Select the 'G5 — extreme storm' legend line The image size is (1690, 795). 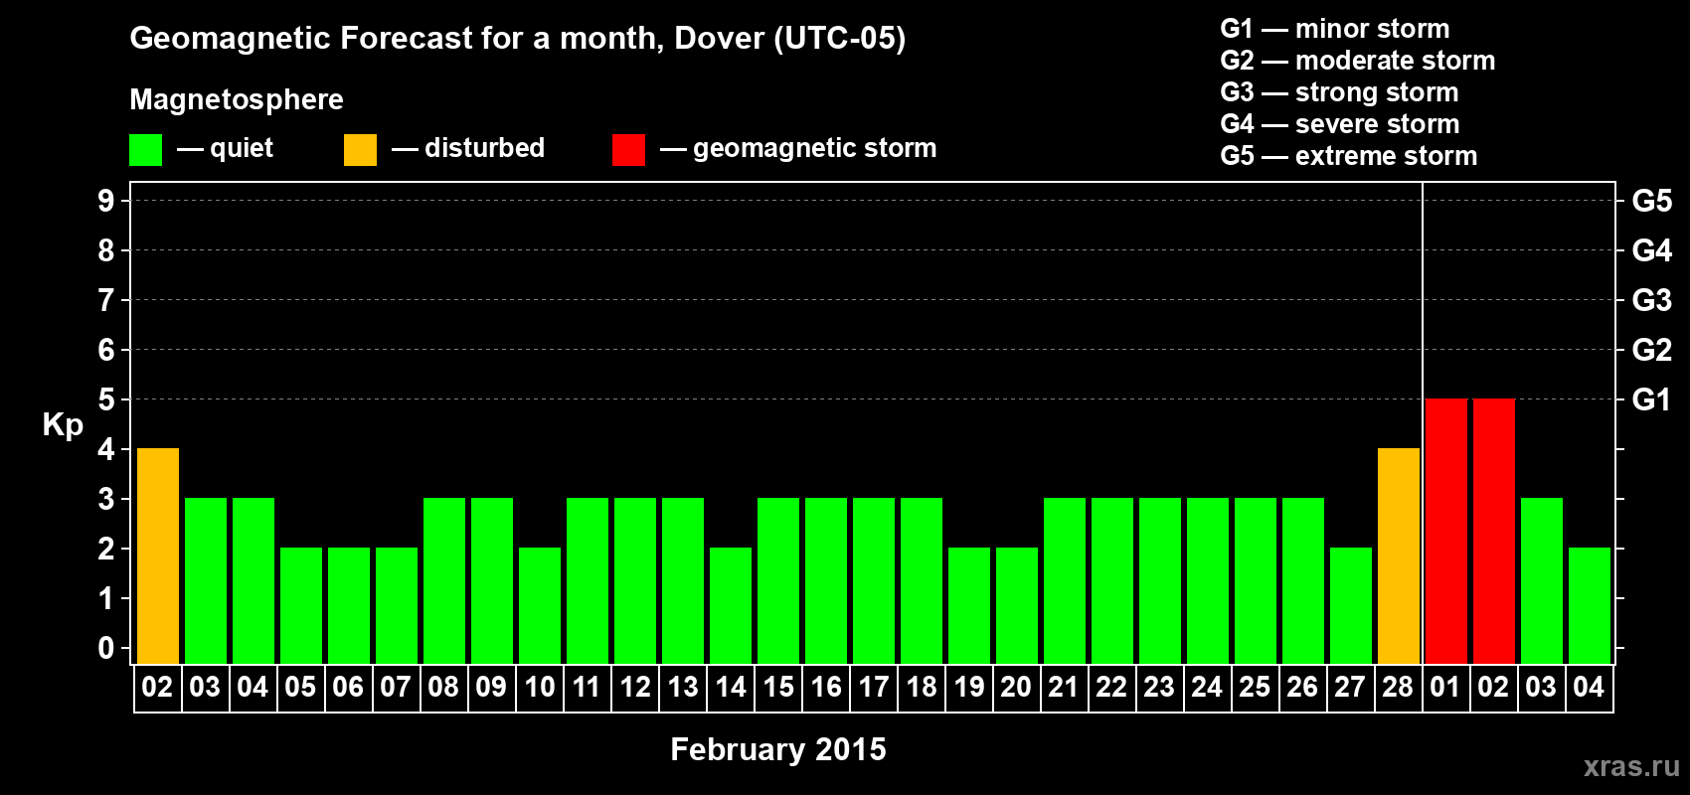[1349, 156]
